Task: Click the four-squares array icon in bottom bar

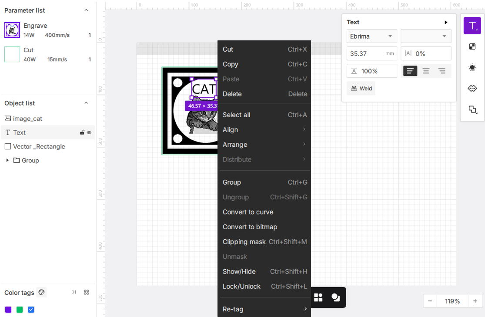Action: (318, 297)
